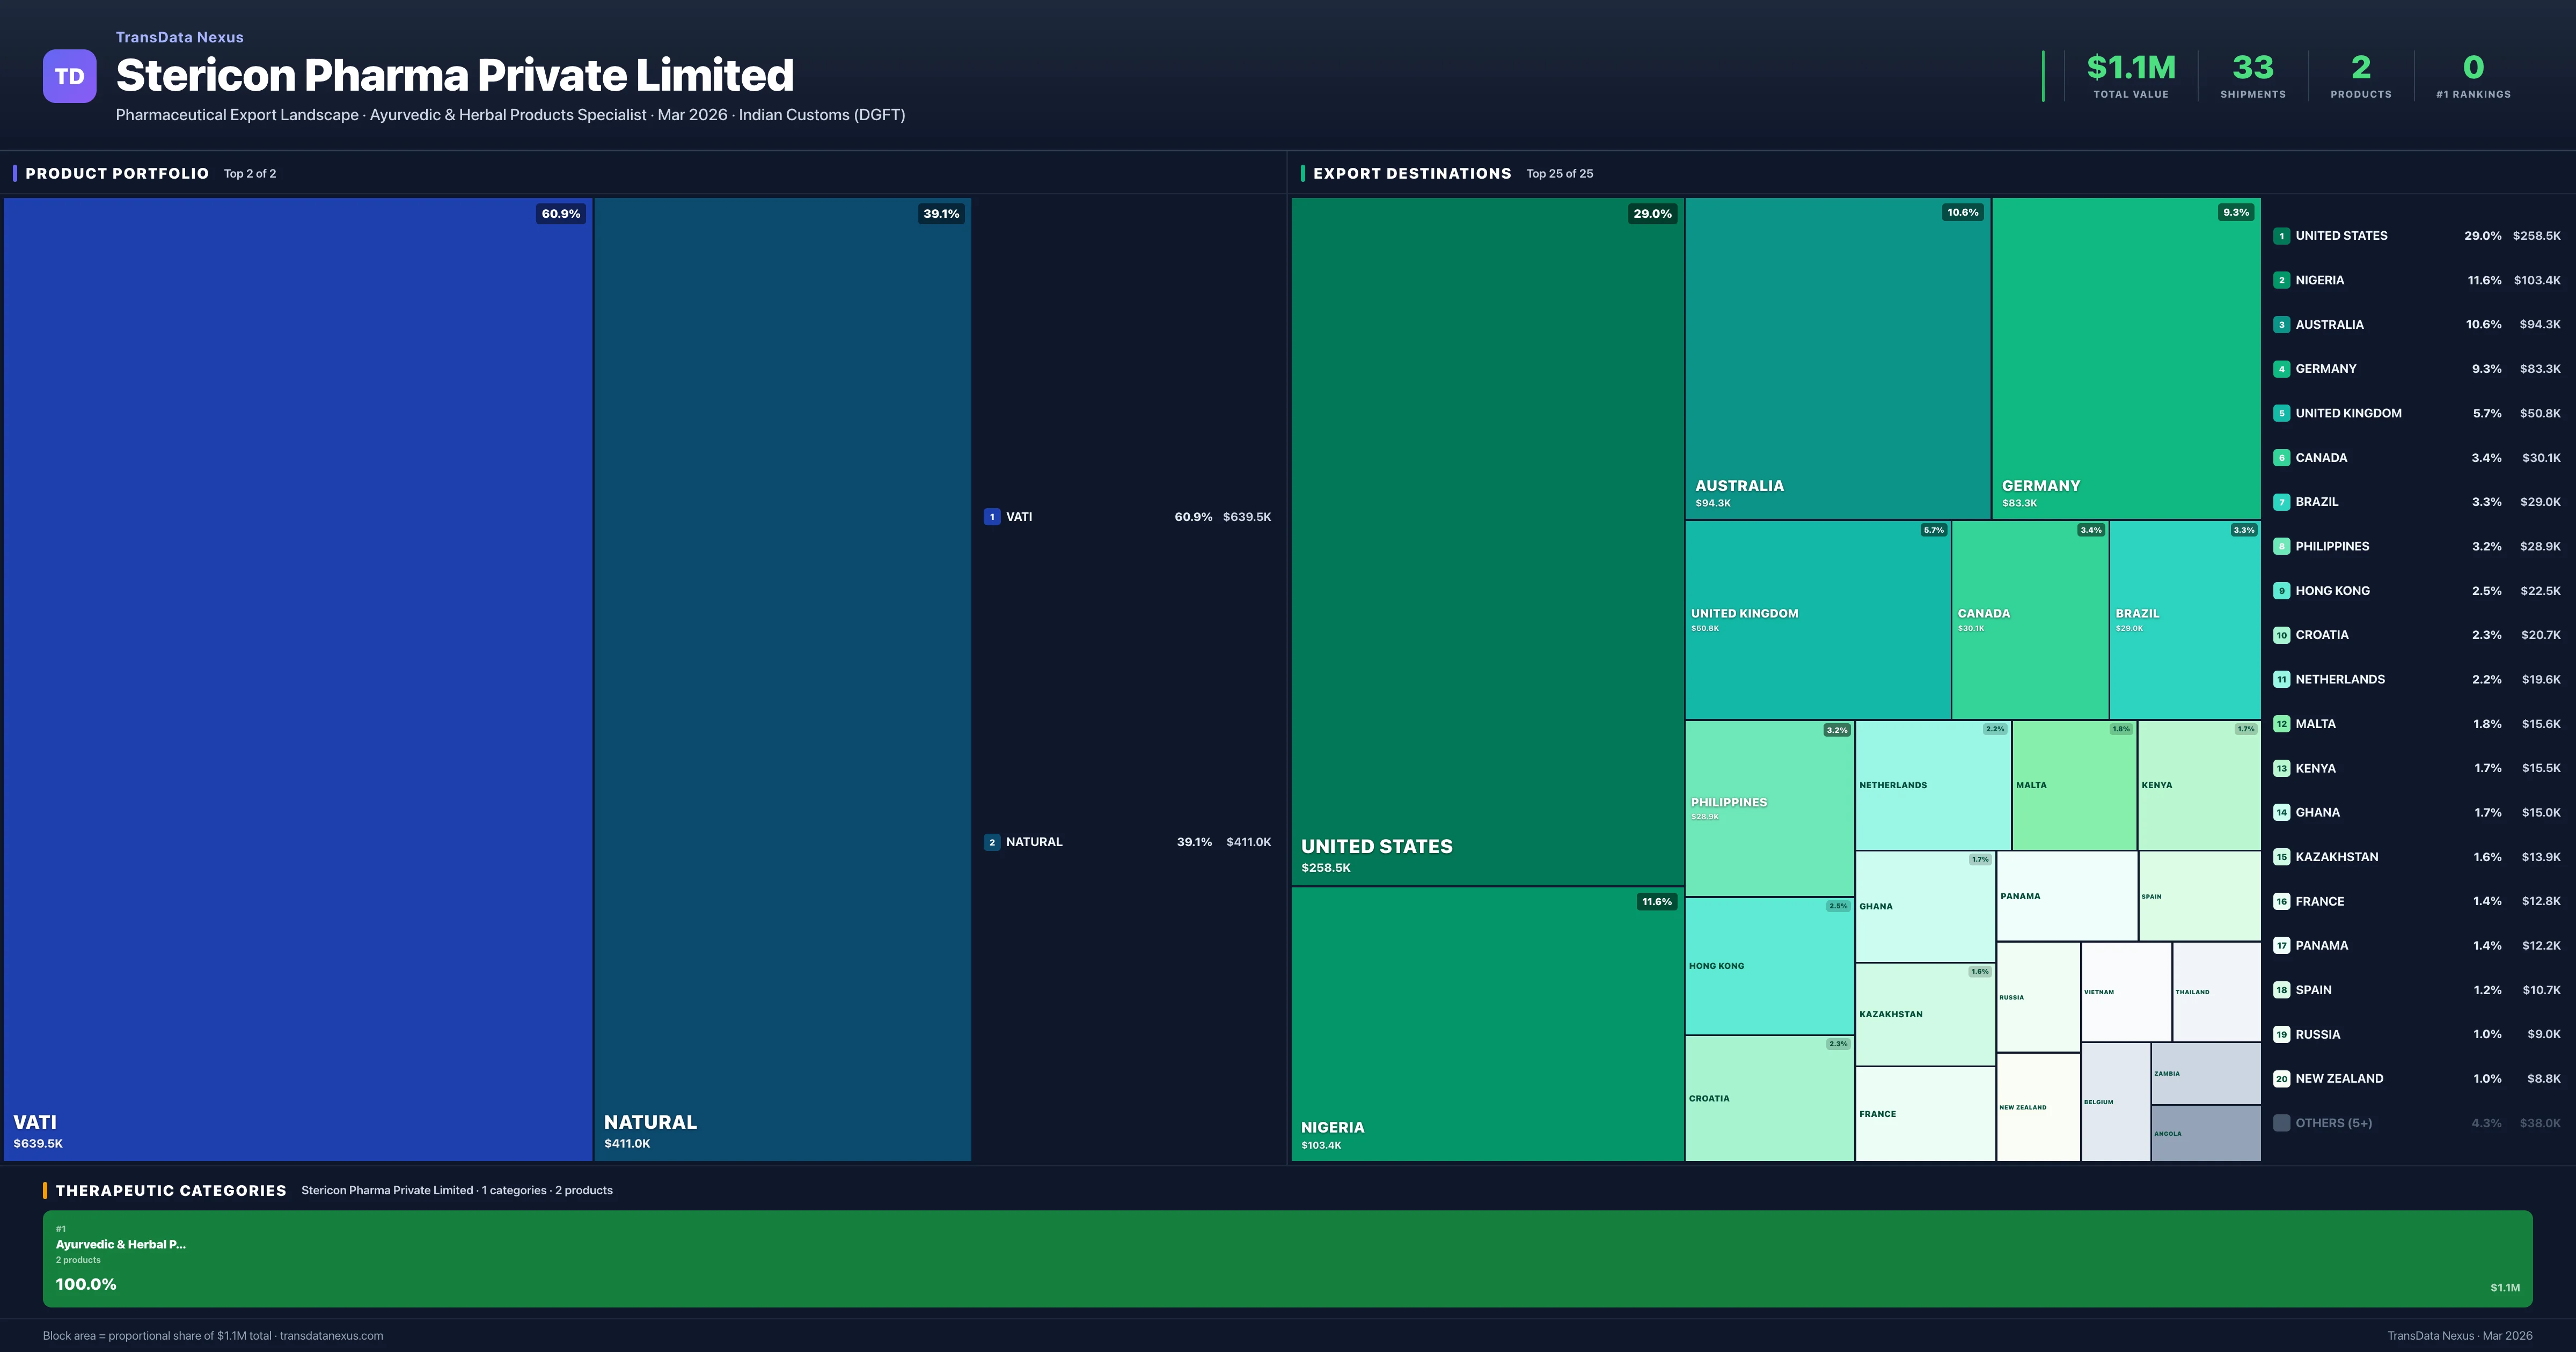Select the VATI treemap block

(298, 678)
